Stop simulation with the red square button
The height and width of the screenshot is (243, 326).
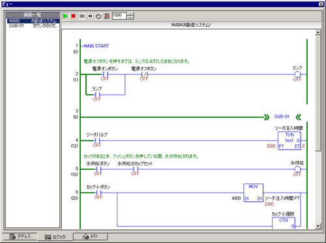pyautogui.click(x=74, y=16)
